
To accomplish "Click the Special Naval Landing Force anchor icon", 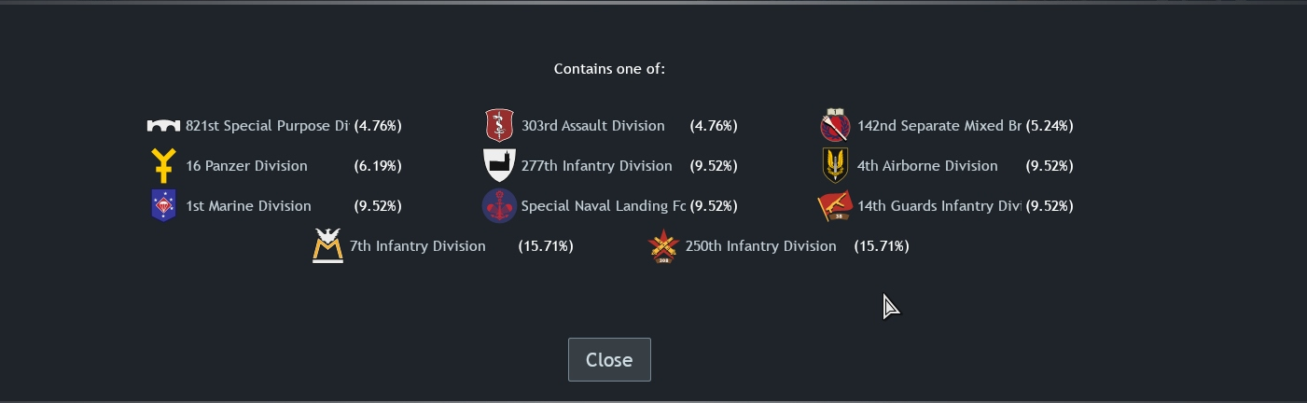I will (x=499, y=206).
